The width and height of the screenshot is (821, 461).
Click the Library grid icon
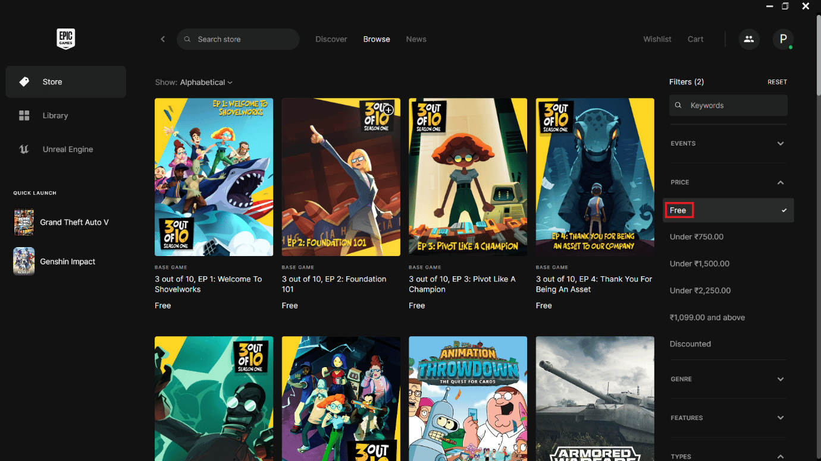[x=24, y=116]
